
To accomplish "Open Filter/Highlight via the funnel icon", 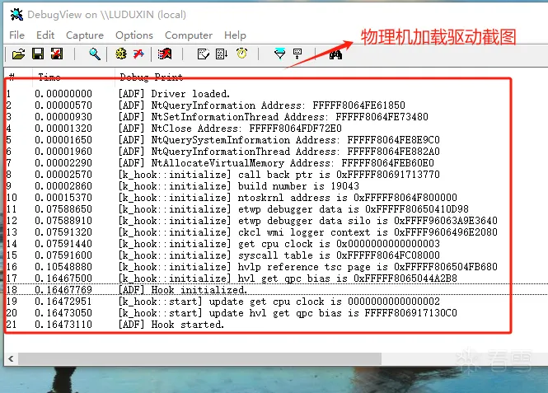I will point(279,54).
